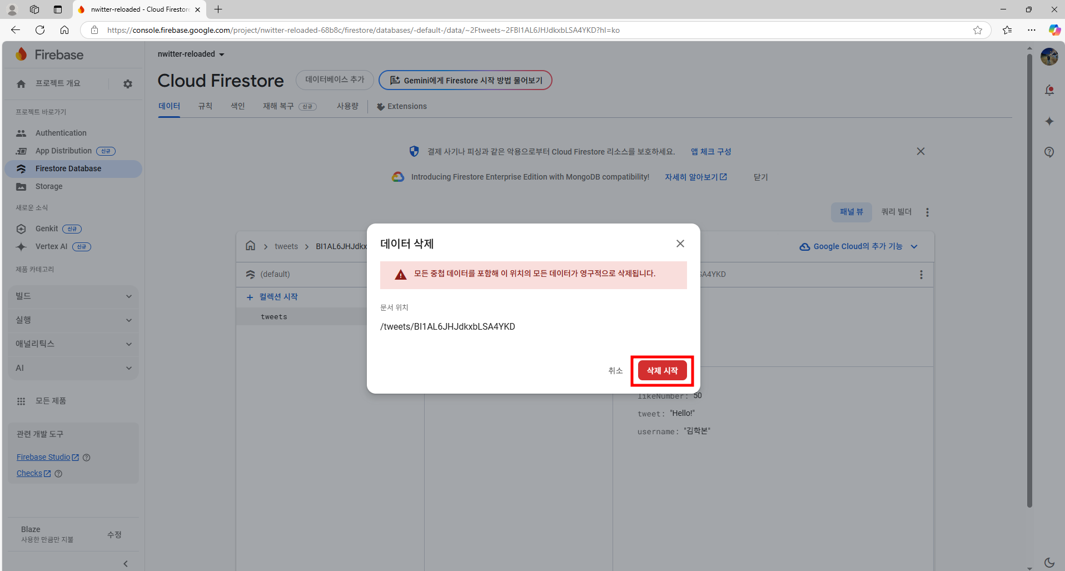Click the username field value

click(697, 431)
